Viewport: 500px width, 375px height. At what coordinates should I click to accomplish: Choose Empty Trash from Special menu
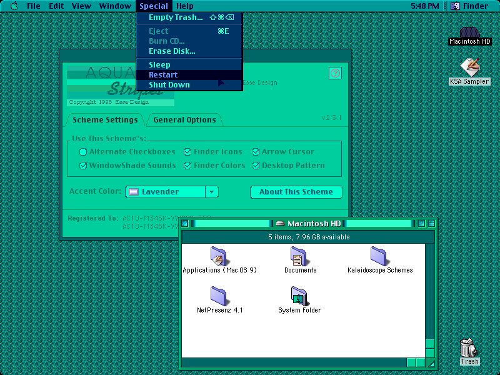point(189,17)
